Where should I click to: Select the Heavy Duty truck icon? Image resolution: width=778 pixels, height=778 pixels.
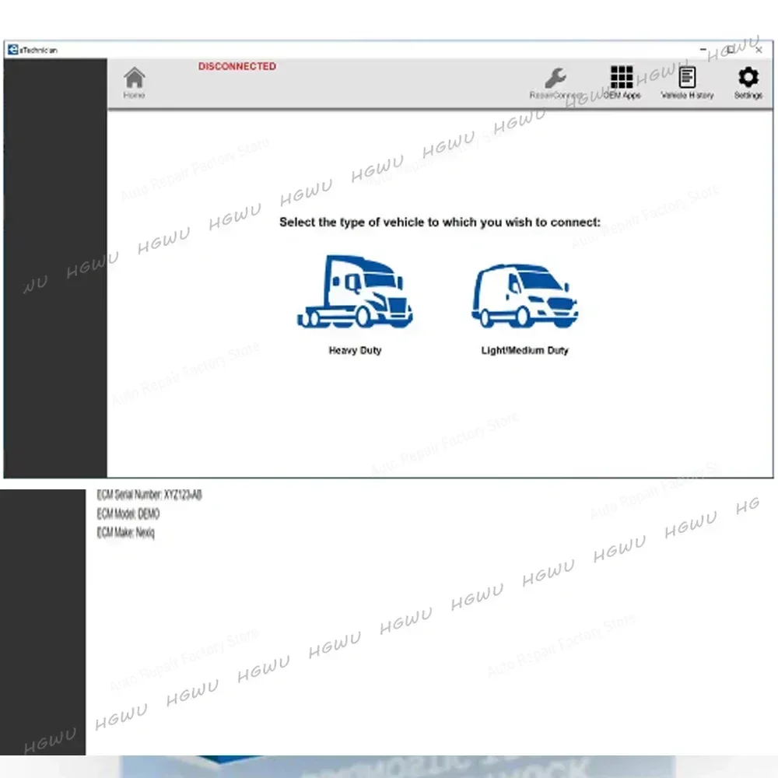355,292
